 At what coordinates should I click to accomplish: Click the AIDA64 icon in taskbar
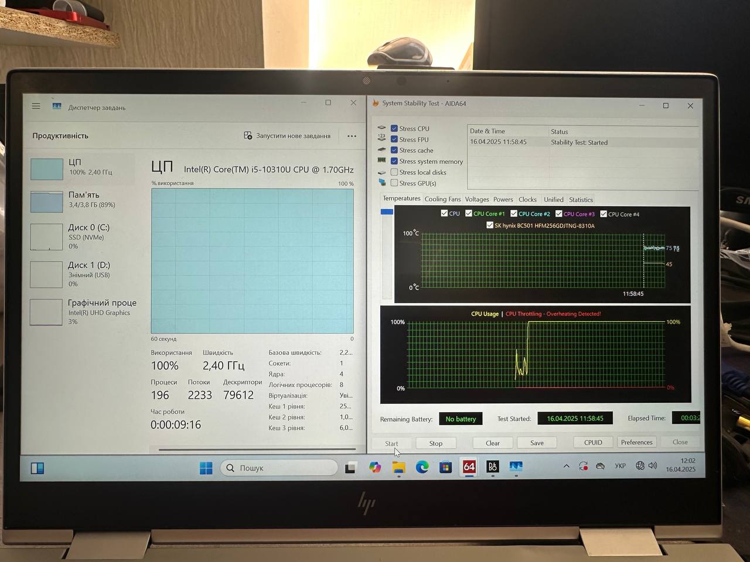click(x=469, y=467)
